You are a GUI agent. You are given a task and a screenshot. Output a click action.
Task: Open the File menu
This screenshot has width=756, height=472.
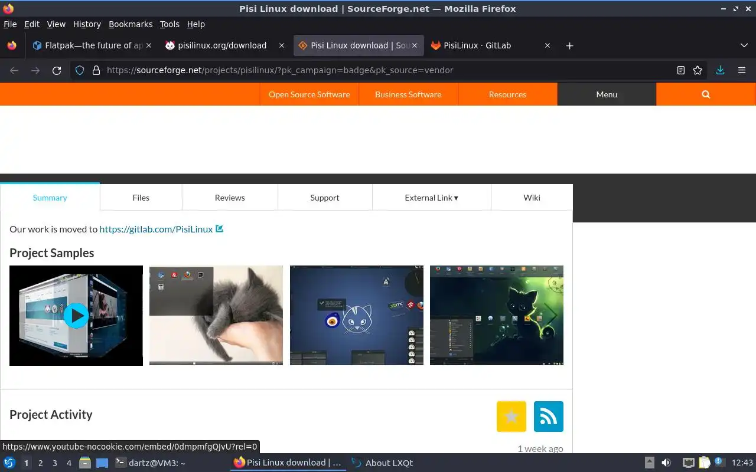click(x=10, y=24)
